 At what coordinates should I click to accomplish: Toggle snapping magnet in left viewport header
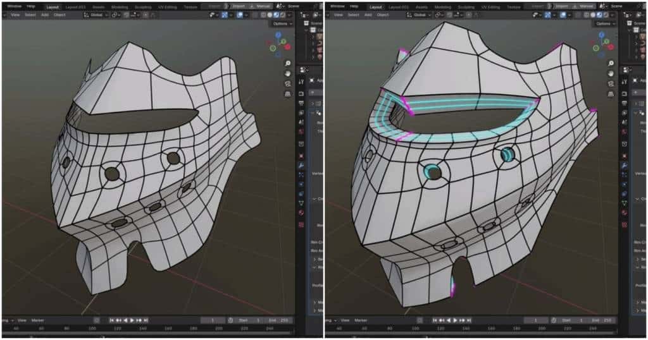[127, 15]
